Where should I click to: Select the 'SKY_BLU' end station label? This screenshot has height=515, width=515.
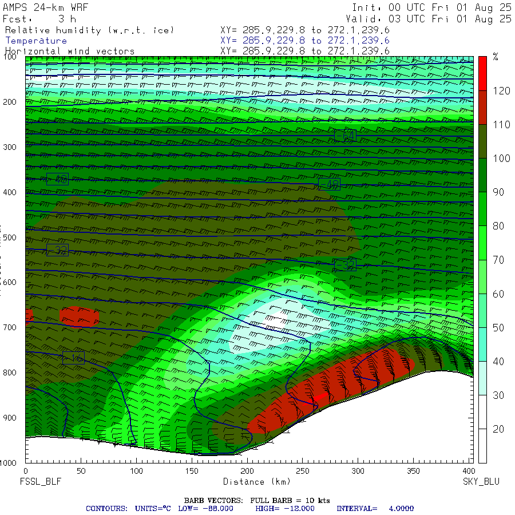click(x=481, y=482)
